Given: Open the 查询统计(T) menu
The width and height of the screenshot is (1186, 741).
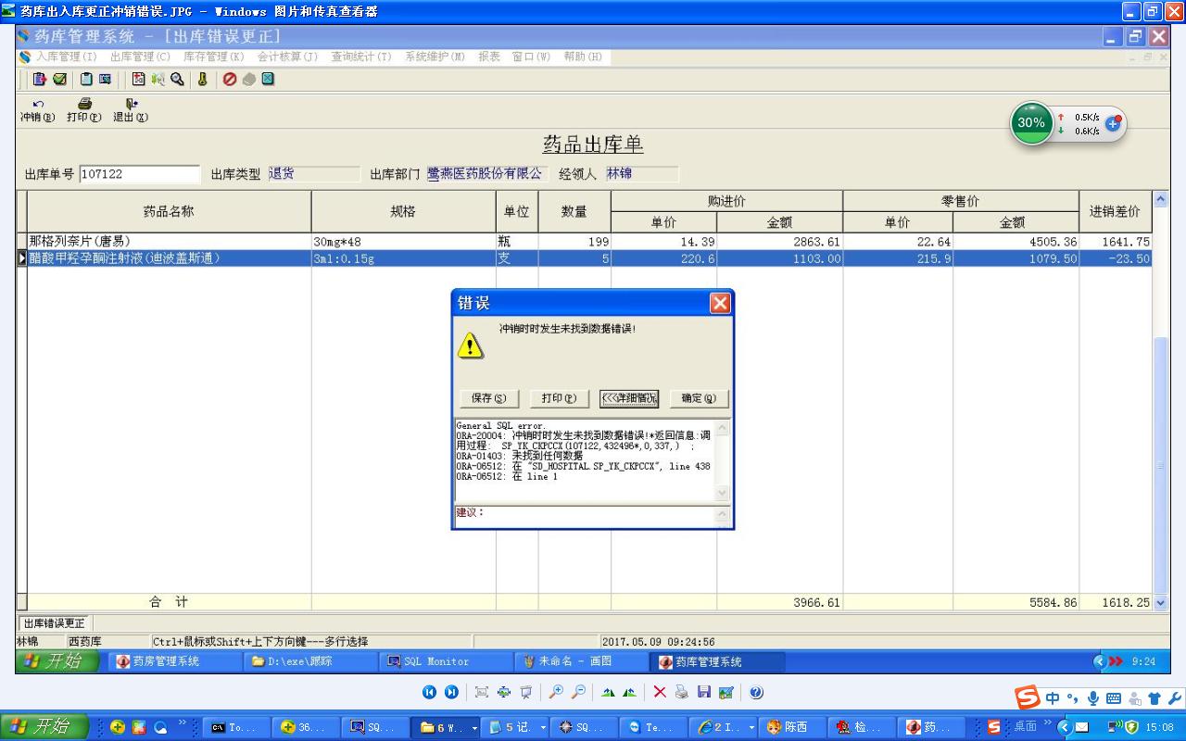Looking at the screenshot, I should (x=361, y=57).
